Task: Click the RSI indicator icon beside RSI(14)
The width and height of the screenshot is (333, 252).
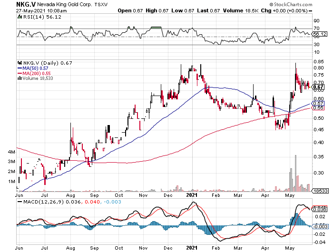Action: click(x=20, y=17)
